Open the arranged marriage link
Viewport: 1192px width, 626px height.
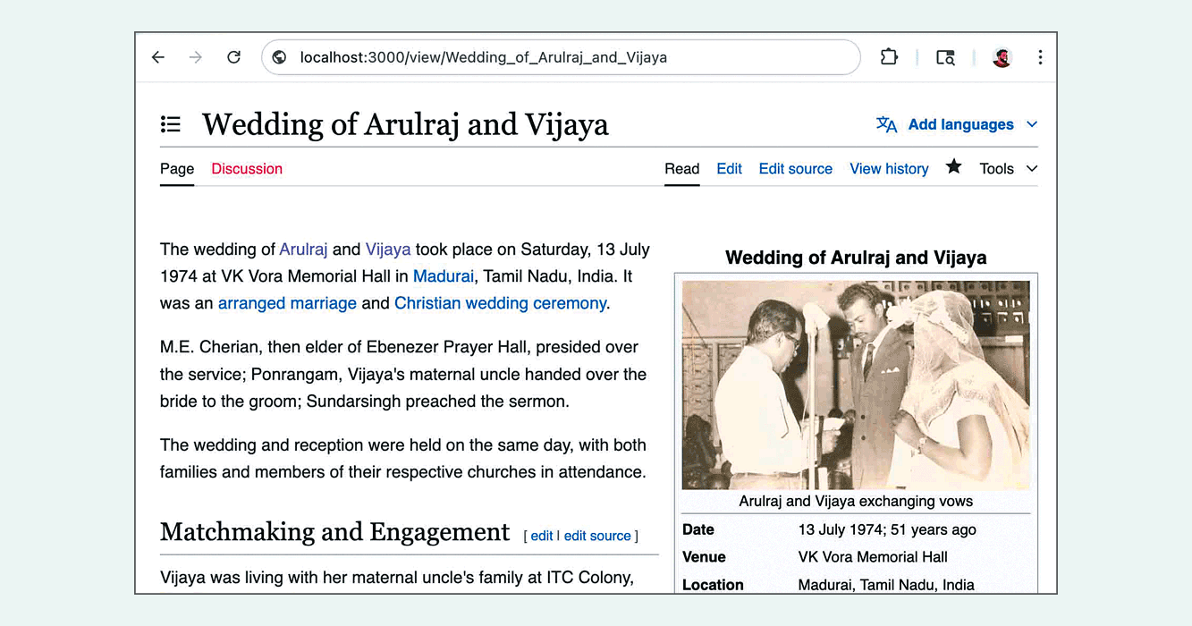click(287, 303)
